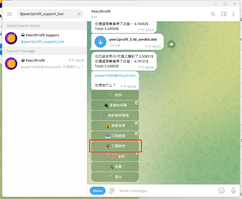Click the 下载软件 download button
The width and height of the screenshot is (242, 199).
click(x=115, y=146)
